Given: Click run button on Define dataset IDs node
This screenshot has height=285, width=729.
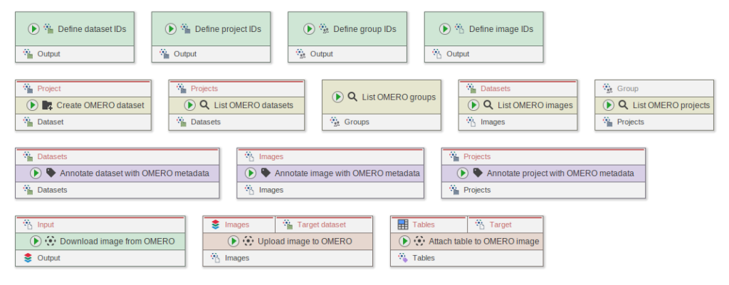Looking at the screenshot, I should [x=33, y=29].
